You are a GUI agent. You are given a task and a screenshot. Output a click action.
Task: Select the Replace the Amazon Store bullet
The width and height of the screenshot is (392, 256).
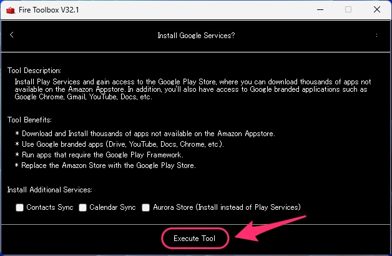click(x=105, y=165)
